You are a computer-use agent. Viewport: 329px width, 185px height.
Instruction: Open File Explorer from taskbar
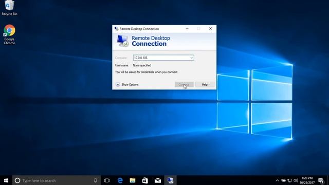coord(133,180)
